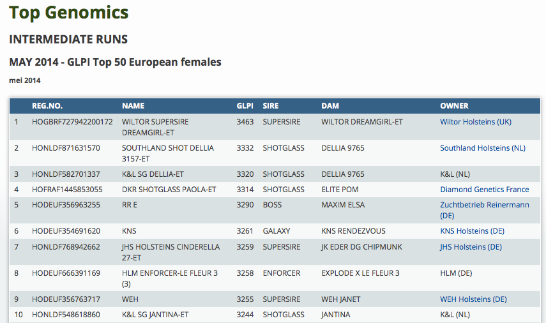Viewport: 546px width, 323px height.
Task: Click the Top Genomics page heading
Action: pos(68,12)
